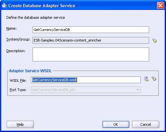This screenshot has height=132, width=166.
Task: Click the "Adapter Service WSDL" group heading
Action: (x=31, y=71)
